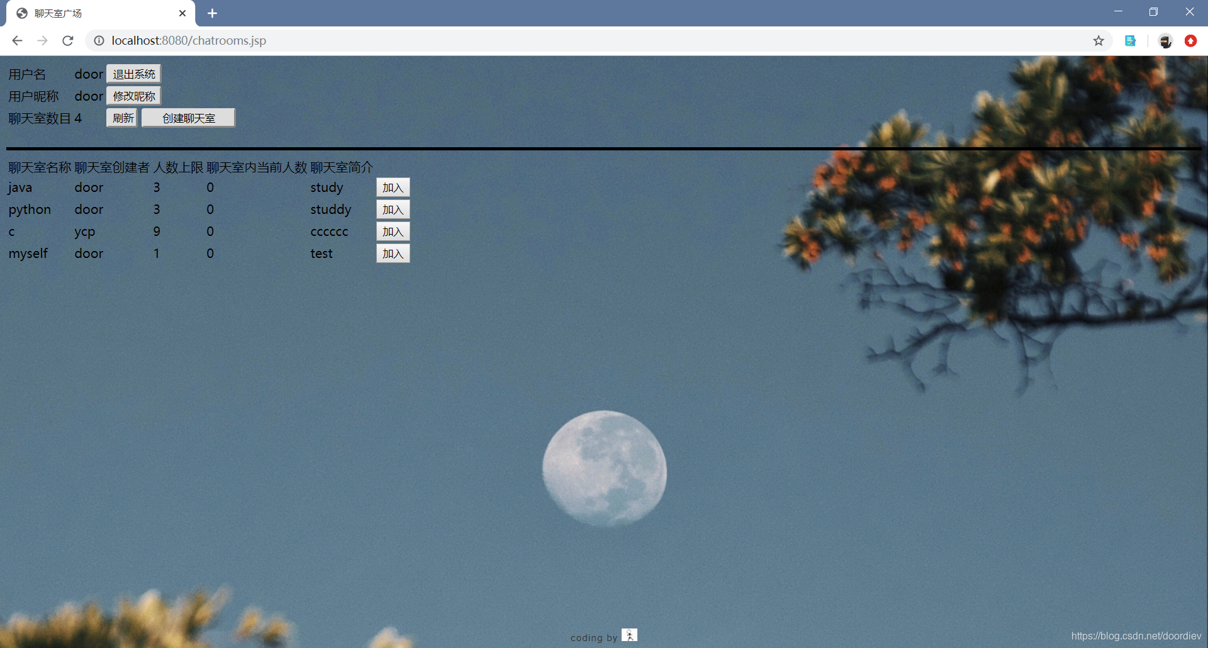The image size is (1208, 648).
Task: Click the 用户名 label
Action: tap(27, 74)
